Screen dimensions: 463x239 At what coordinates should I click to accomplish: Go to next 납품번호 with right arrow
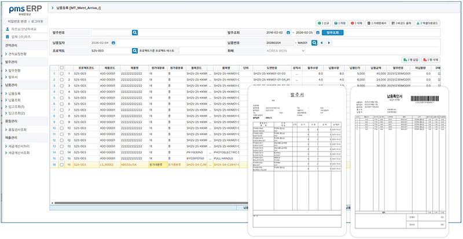click(x=329, y=43)
